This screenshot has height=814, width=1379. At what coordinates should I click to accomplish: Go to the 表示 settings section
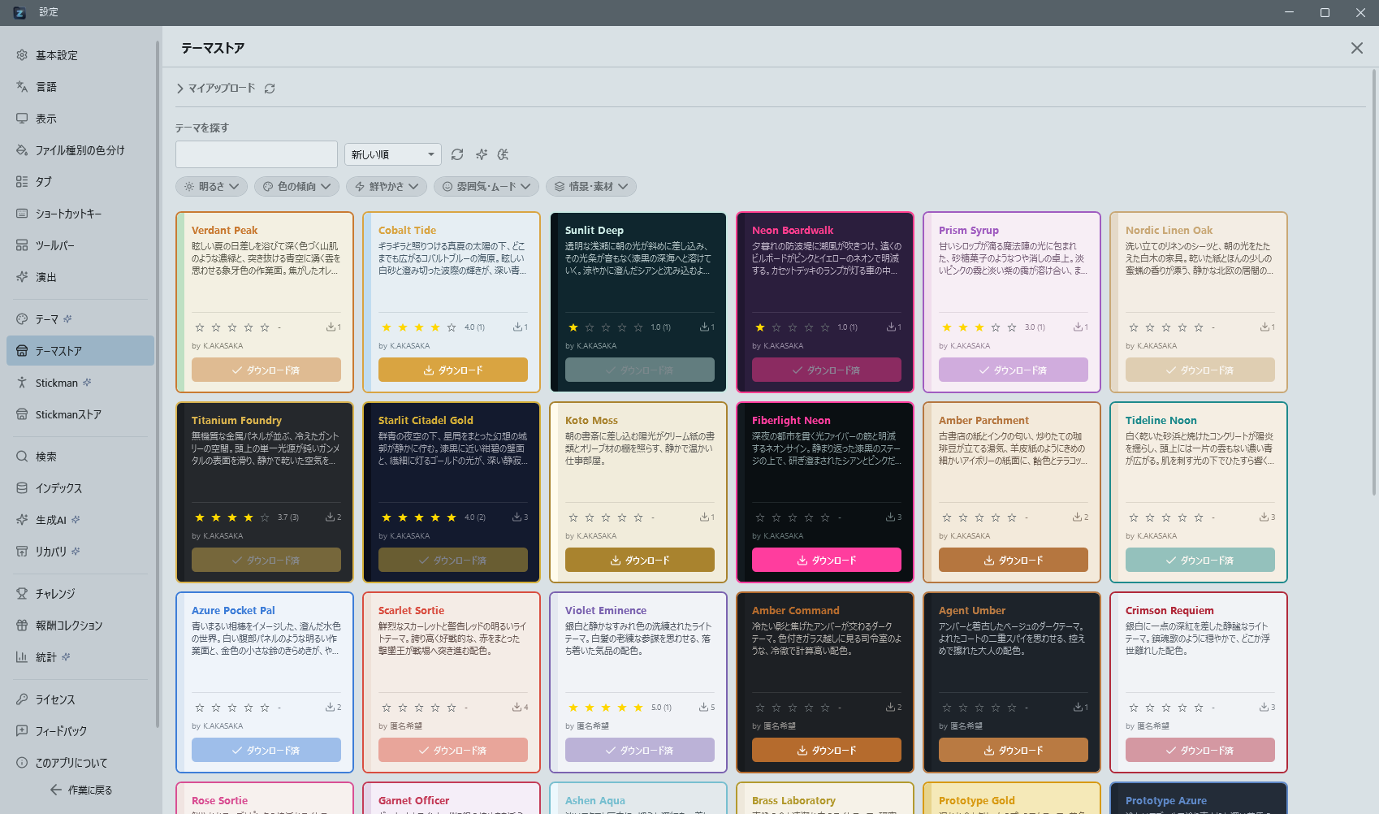80,119
